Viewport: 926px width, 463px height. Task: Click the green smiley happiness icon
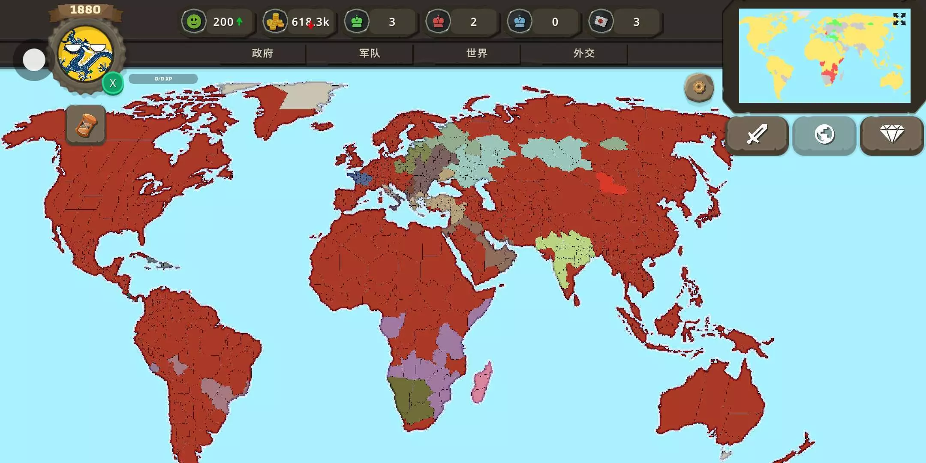pyautogui.click(x=194, y=21)
